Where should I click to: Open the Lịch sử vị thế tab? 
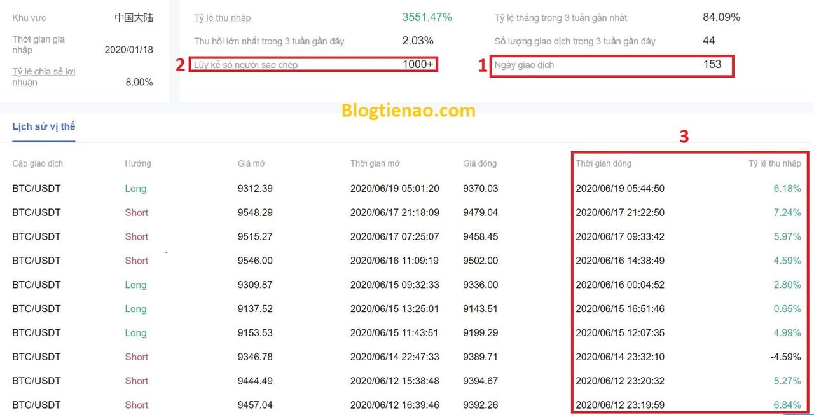(x=44, y=126)
